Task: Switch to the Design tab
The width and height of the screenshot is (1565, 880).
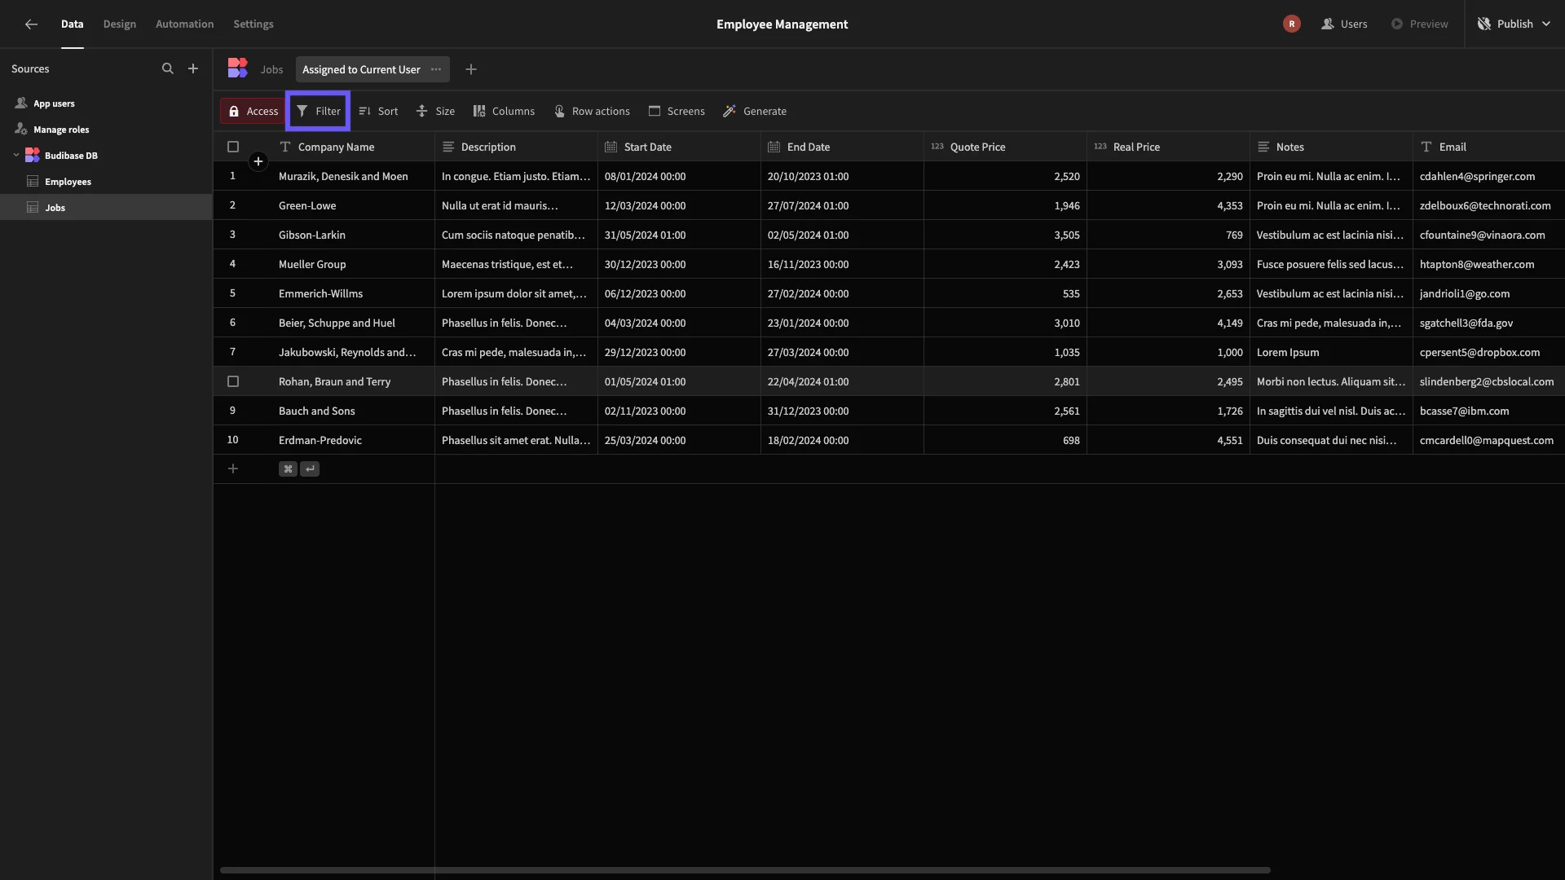Action: 120,24
